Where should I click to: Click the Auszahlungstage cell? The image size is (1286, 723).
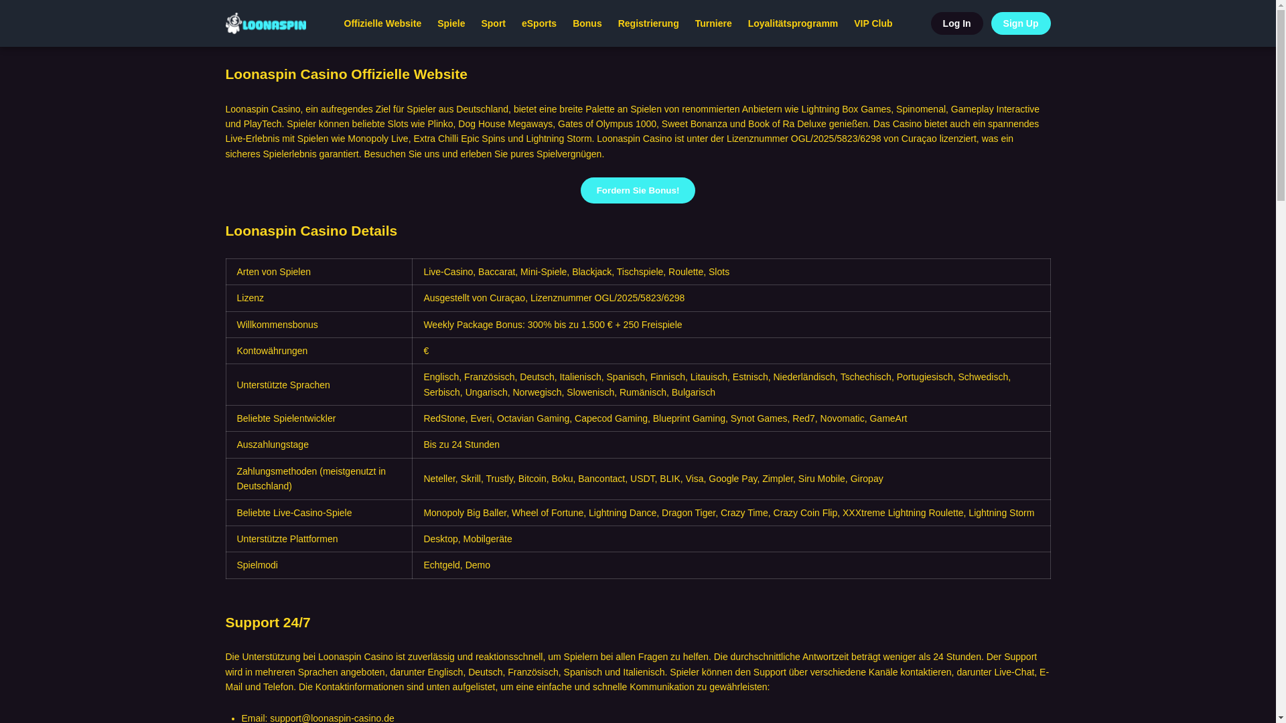319,445
